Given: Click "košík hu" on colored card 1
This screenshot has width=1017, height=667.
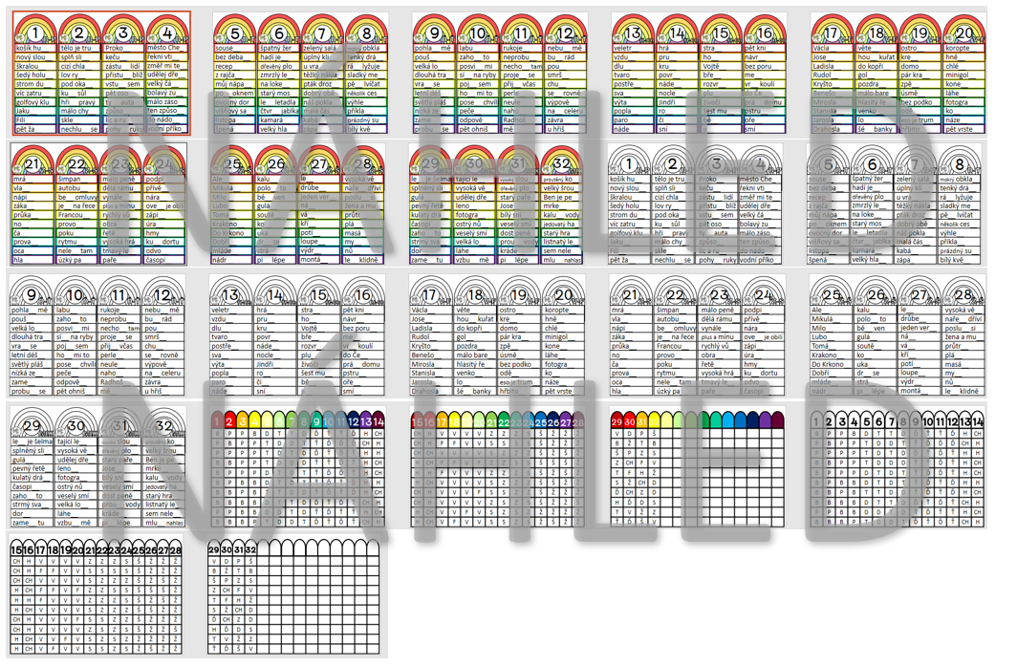Looking at the screenshot, I should coord(28,48).
